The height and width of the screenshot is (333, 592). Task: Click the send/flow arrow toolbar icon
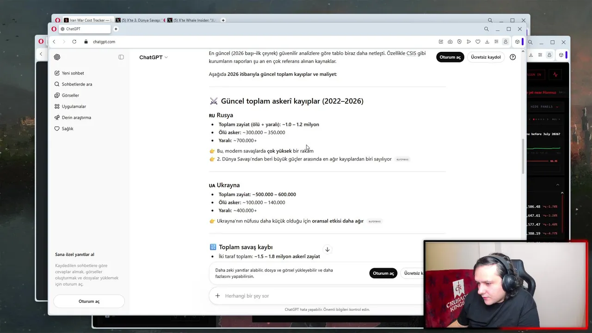point(469,42)
